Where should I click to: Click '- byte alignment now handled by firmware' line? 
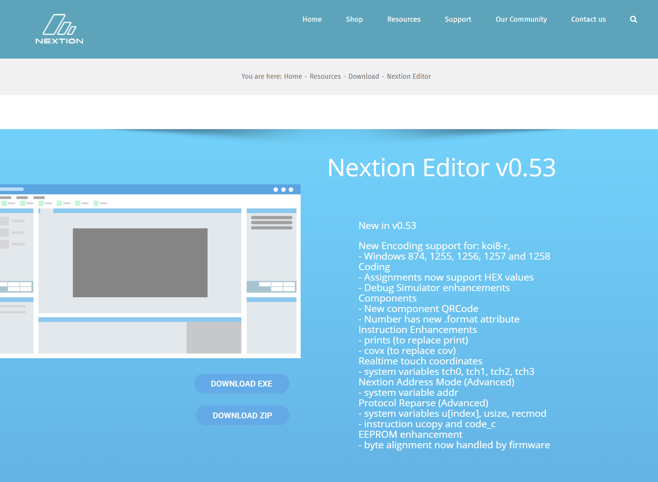[454, 445]
